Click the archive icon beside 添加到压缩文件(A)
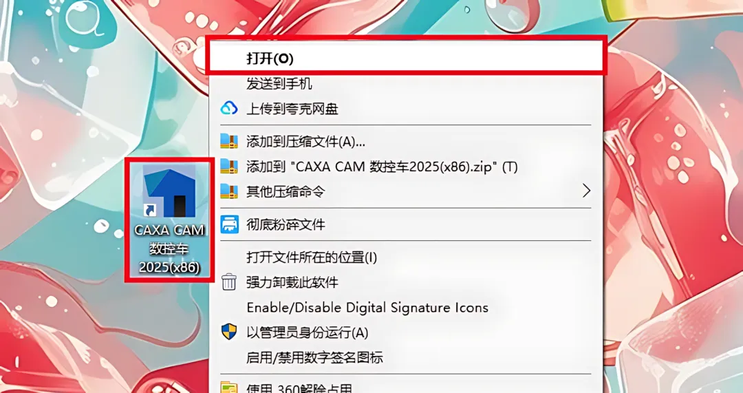Screen dimensions: 743x393 coord(229,141)
